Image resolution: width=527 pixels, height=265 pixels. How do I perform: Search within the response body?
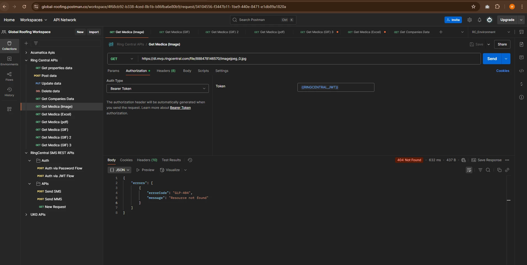point(488,170)
